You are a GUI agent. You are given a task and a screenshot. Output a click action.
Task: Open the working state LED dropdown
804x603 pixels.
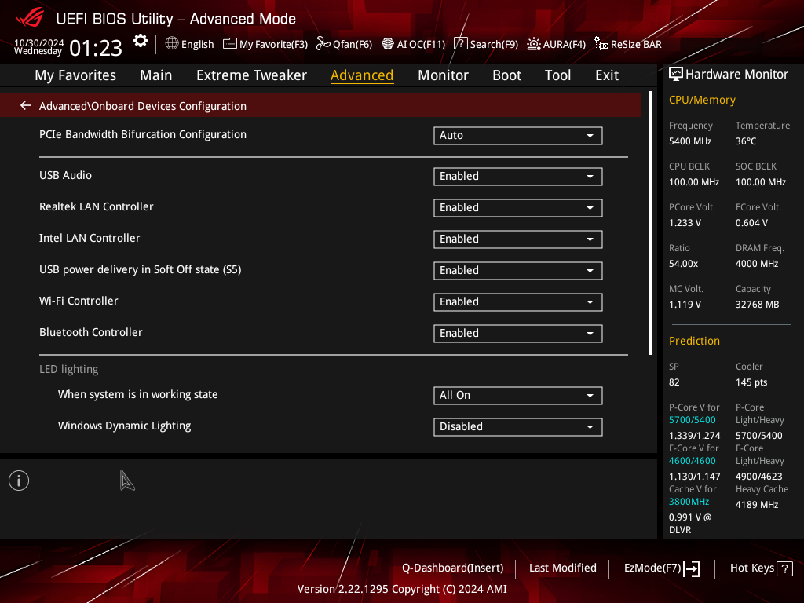click(518, 396)
